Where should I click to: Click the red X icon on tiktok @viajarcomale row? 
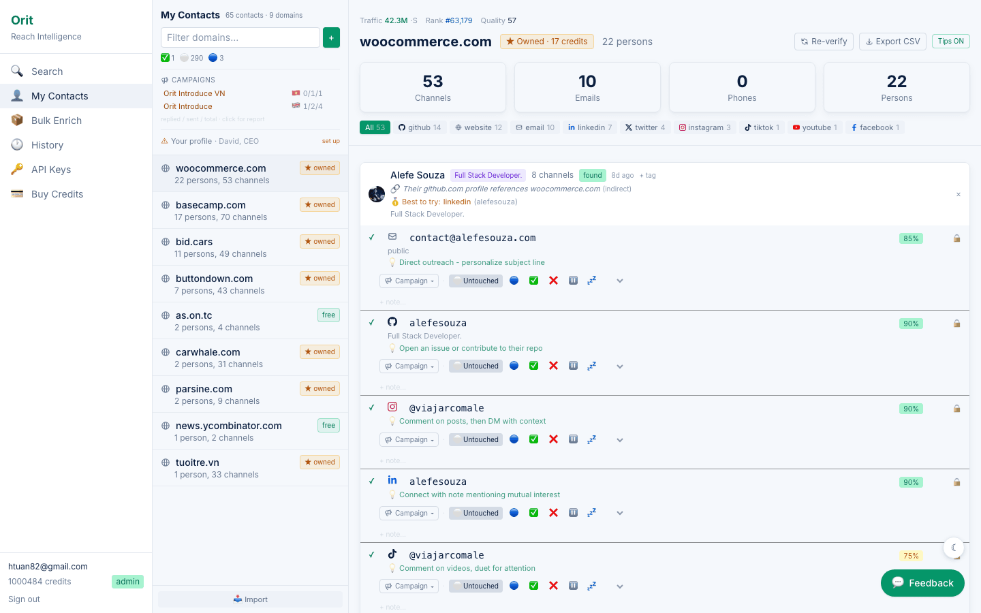pyautogui.click(x=553, y=586)
